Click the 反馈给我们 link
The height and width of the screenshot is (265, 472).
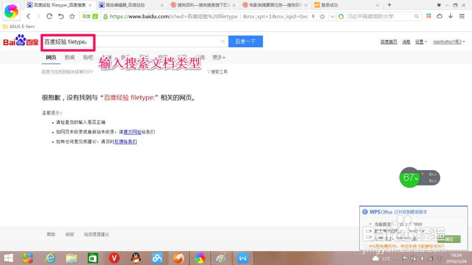[x=125, y=141]
